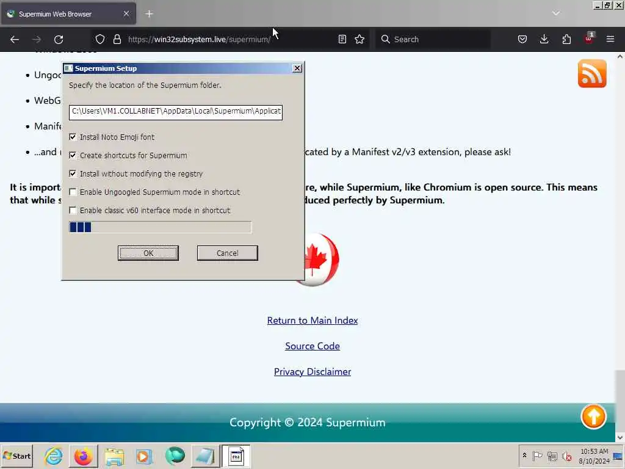This screenshot has height=469, width=625.
Task: Confirm setup with the OK button
Action: point(148,253)
